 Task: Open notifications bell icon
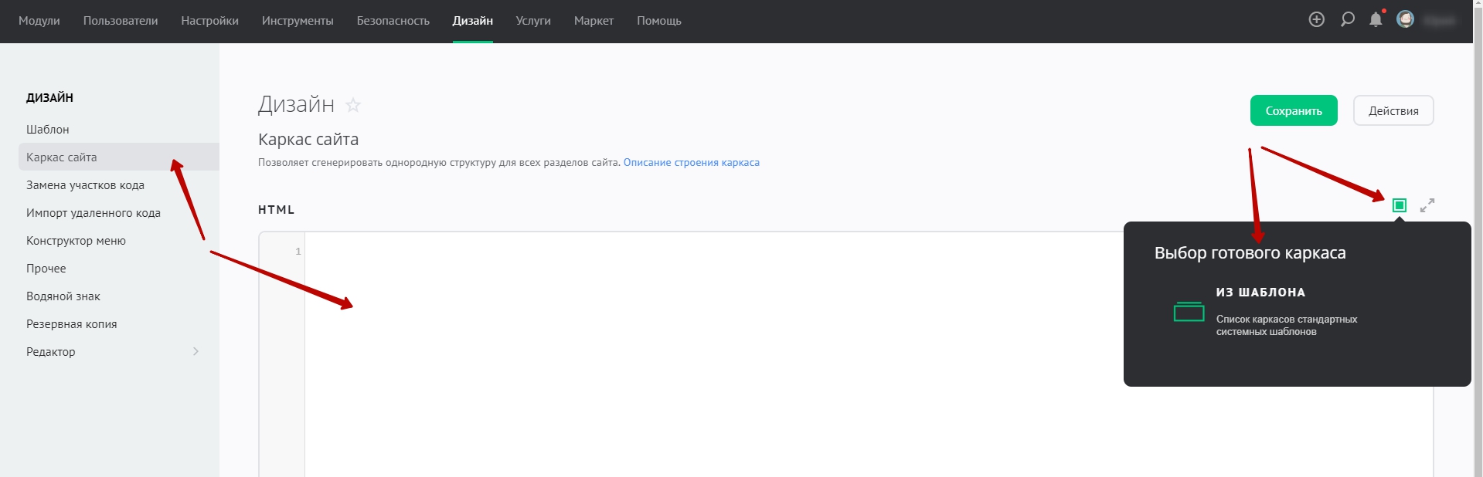click(x=1376, y=20)
